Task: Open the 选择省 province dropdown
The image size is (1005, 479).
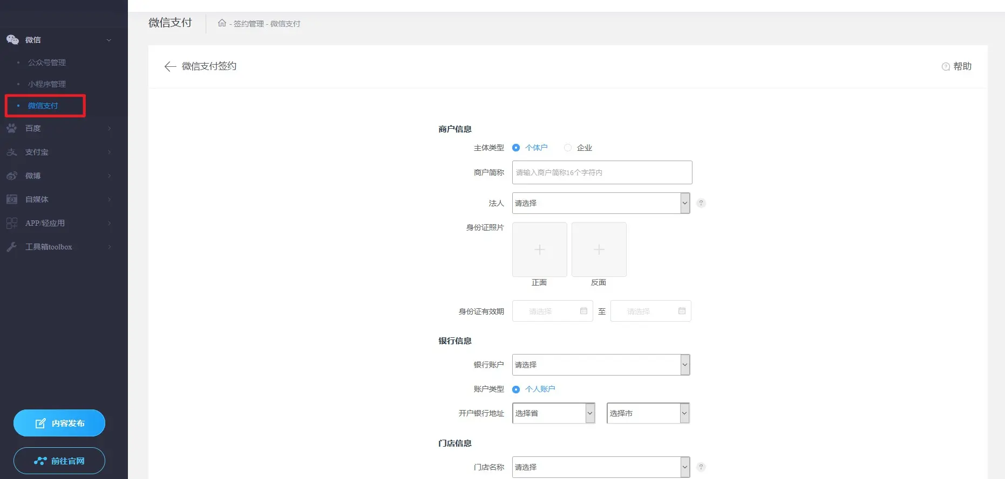Action: point(554,413)
